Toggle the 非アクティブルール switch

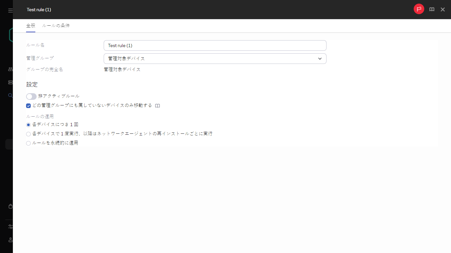coord(31,96)
